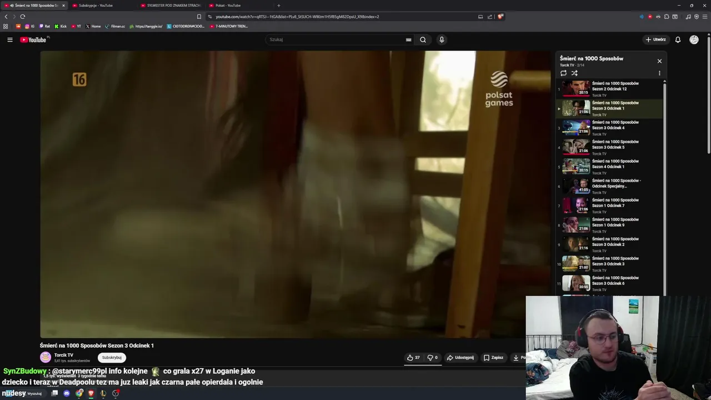
Task: Play playlist video Sezon 3 Odcinek 4
Action: (609, 128)
